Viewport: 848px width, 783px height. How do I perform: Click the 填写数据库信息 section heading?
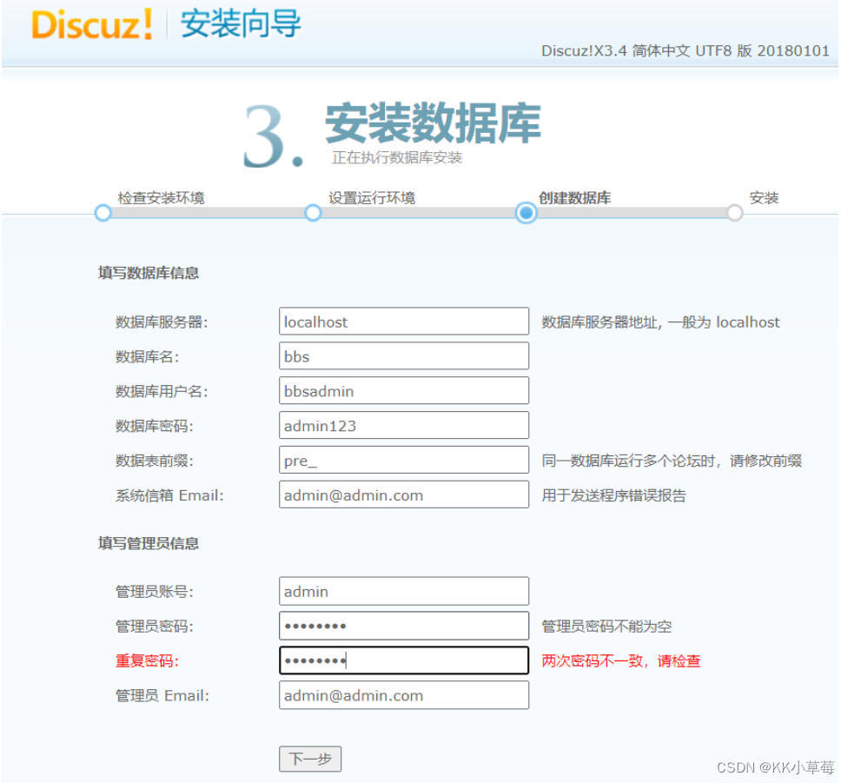tap(149, 273)
